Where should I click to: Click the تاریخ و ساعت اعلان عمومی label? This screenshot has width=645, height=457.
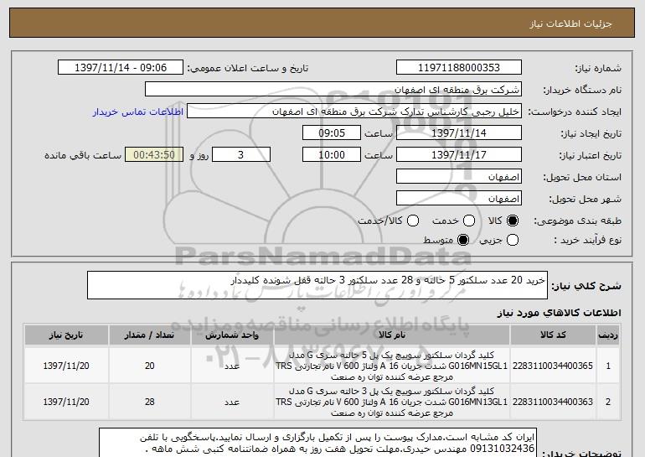tap(248, 68)
